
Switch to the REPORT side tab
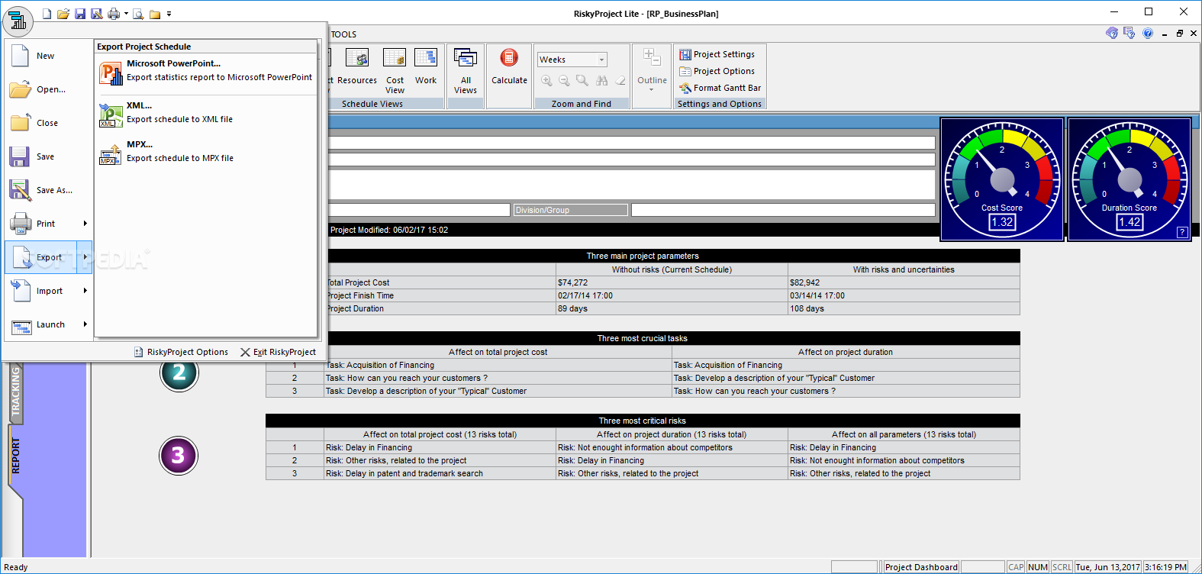tap(15, 456)
